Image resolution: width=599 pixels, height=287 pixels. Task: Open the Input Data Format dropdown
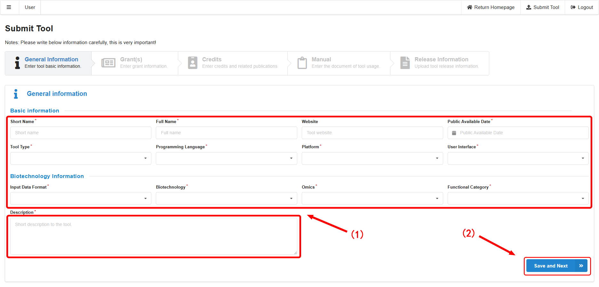click(81, 198)
